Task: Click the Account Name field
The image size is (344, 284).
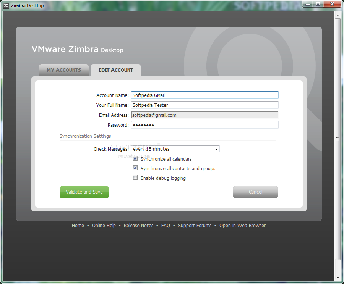Action: point(205,95)
